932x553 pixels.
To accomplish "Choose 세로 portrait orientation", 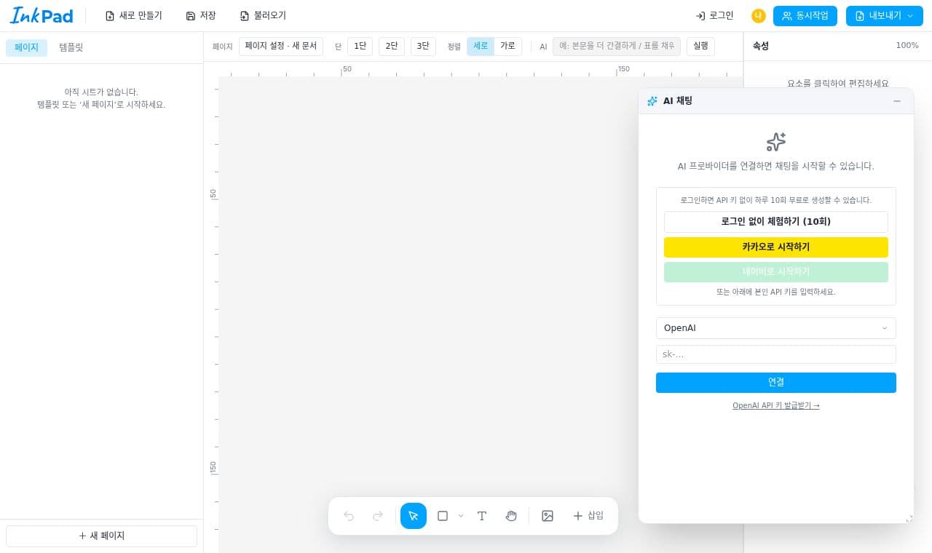I will [481, 46].
